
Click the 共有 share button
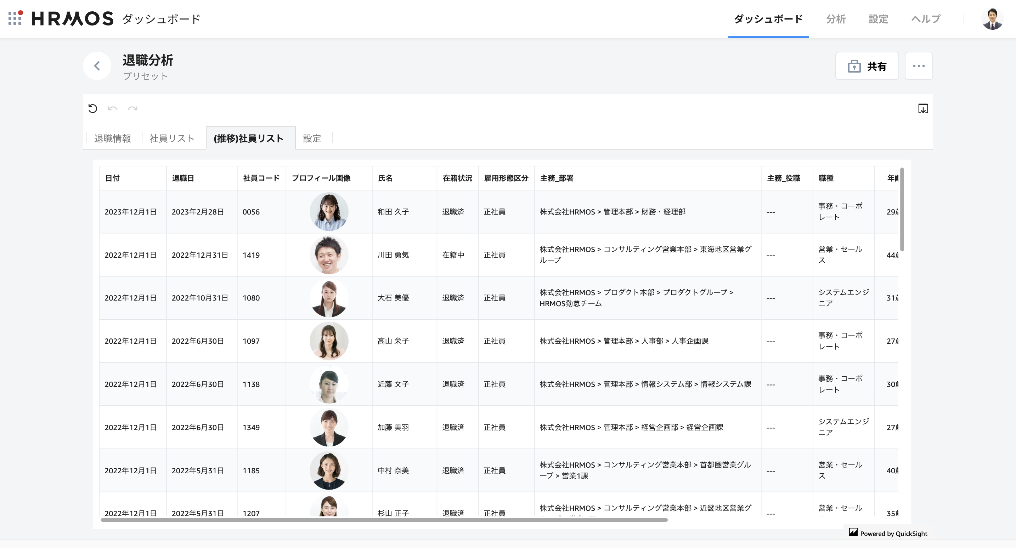pos(867,66)
